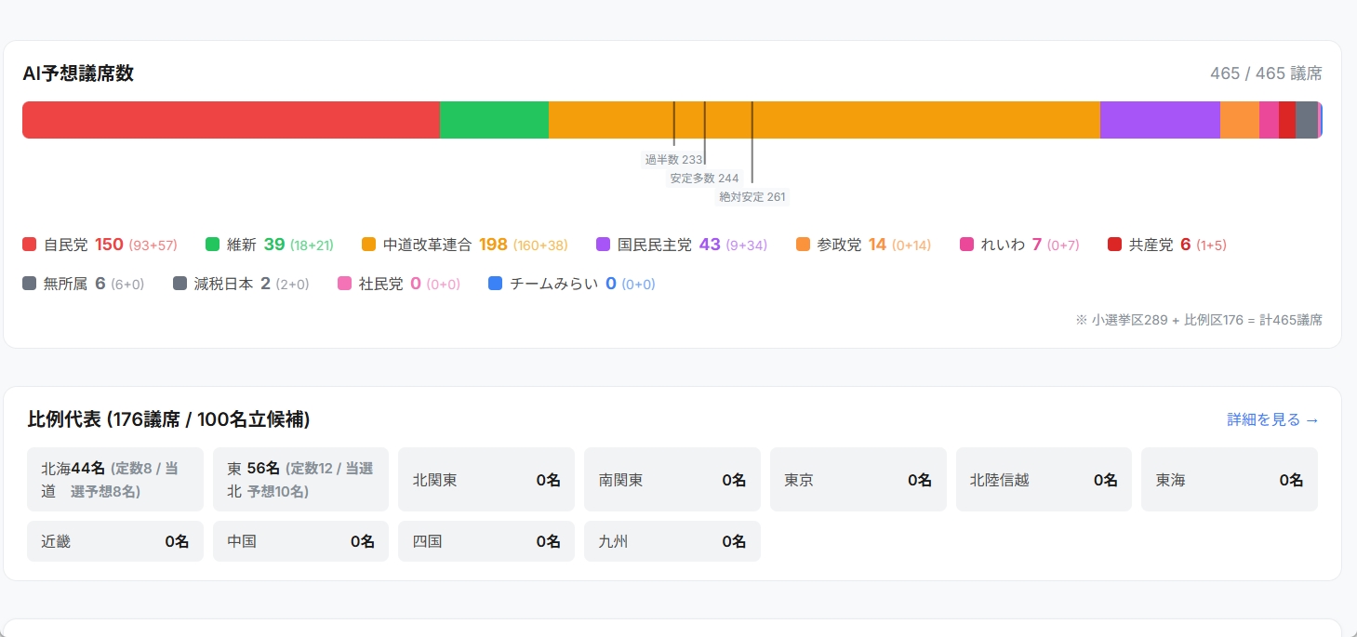Click the 共産党 seat count 6
Image resolution: width=1357 pixels, height=637 pixels.
(1185, 245)
